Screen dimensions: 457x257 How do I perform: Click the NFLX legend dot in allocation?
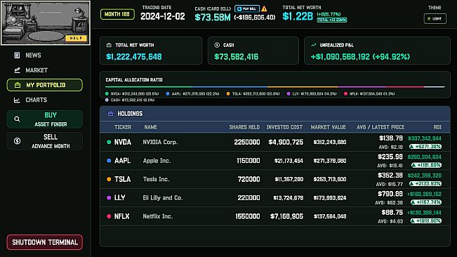point(345,94)
